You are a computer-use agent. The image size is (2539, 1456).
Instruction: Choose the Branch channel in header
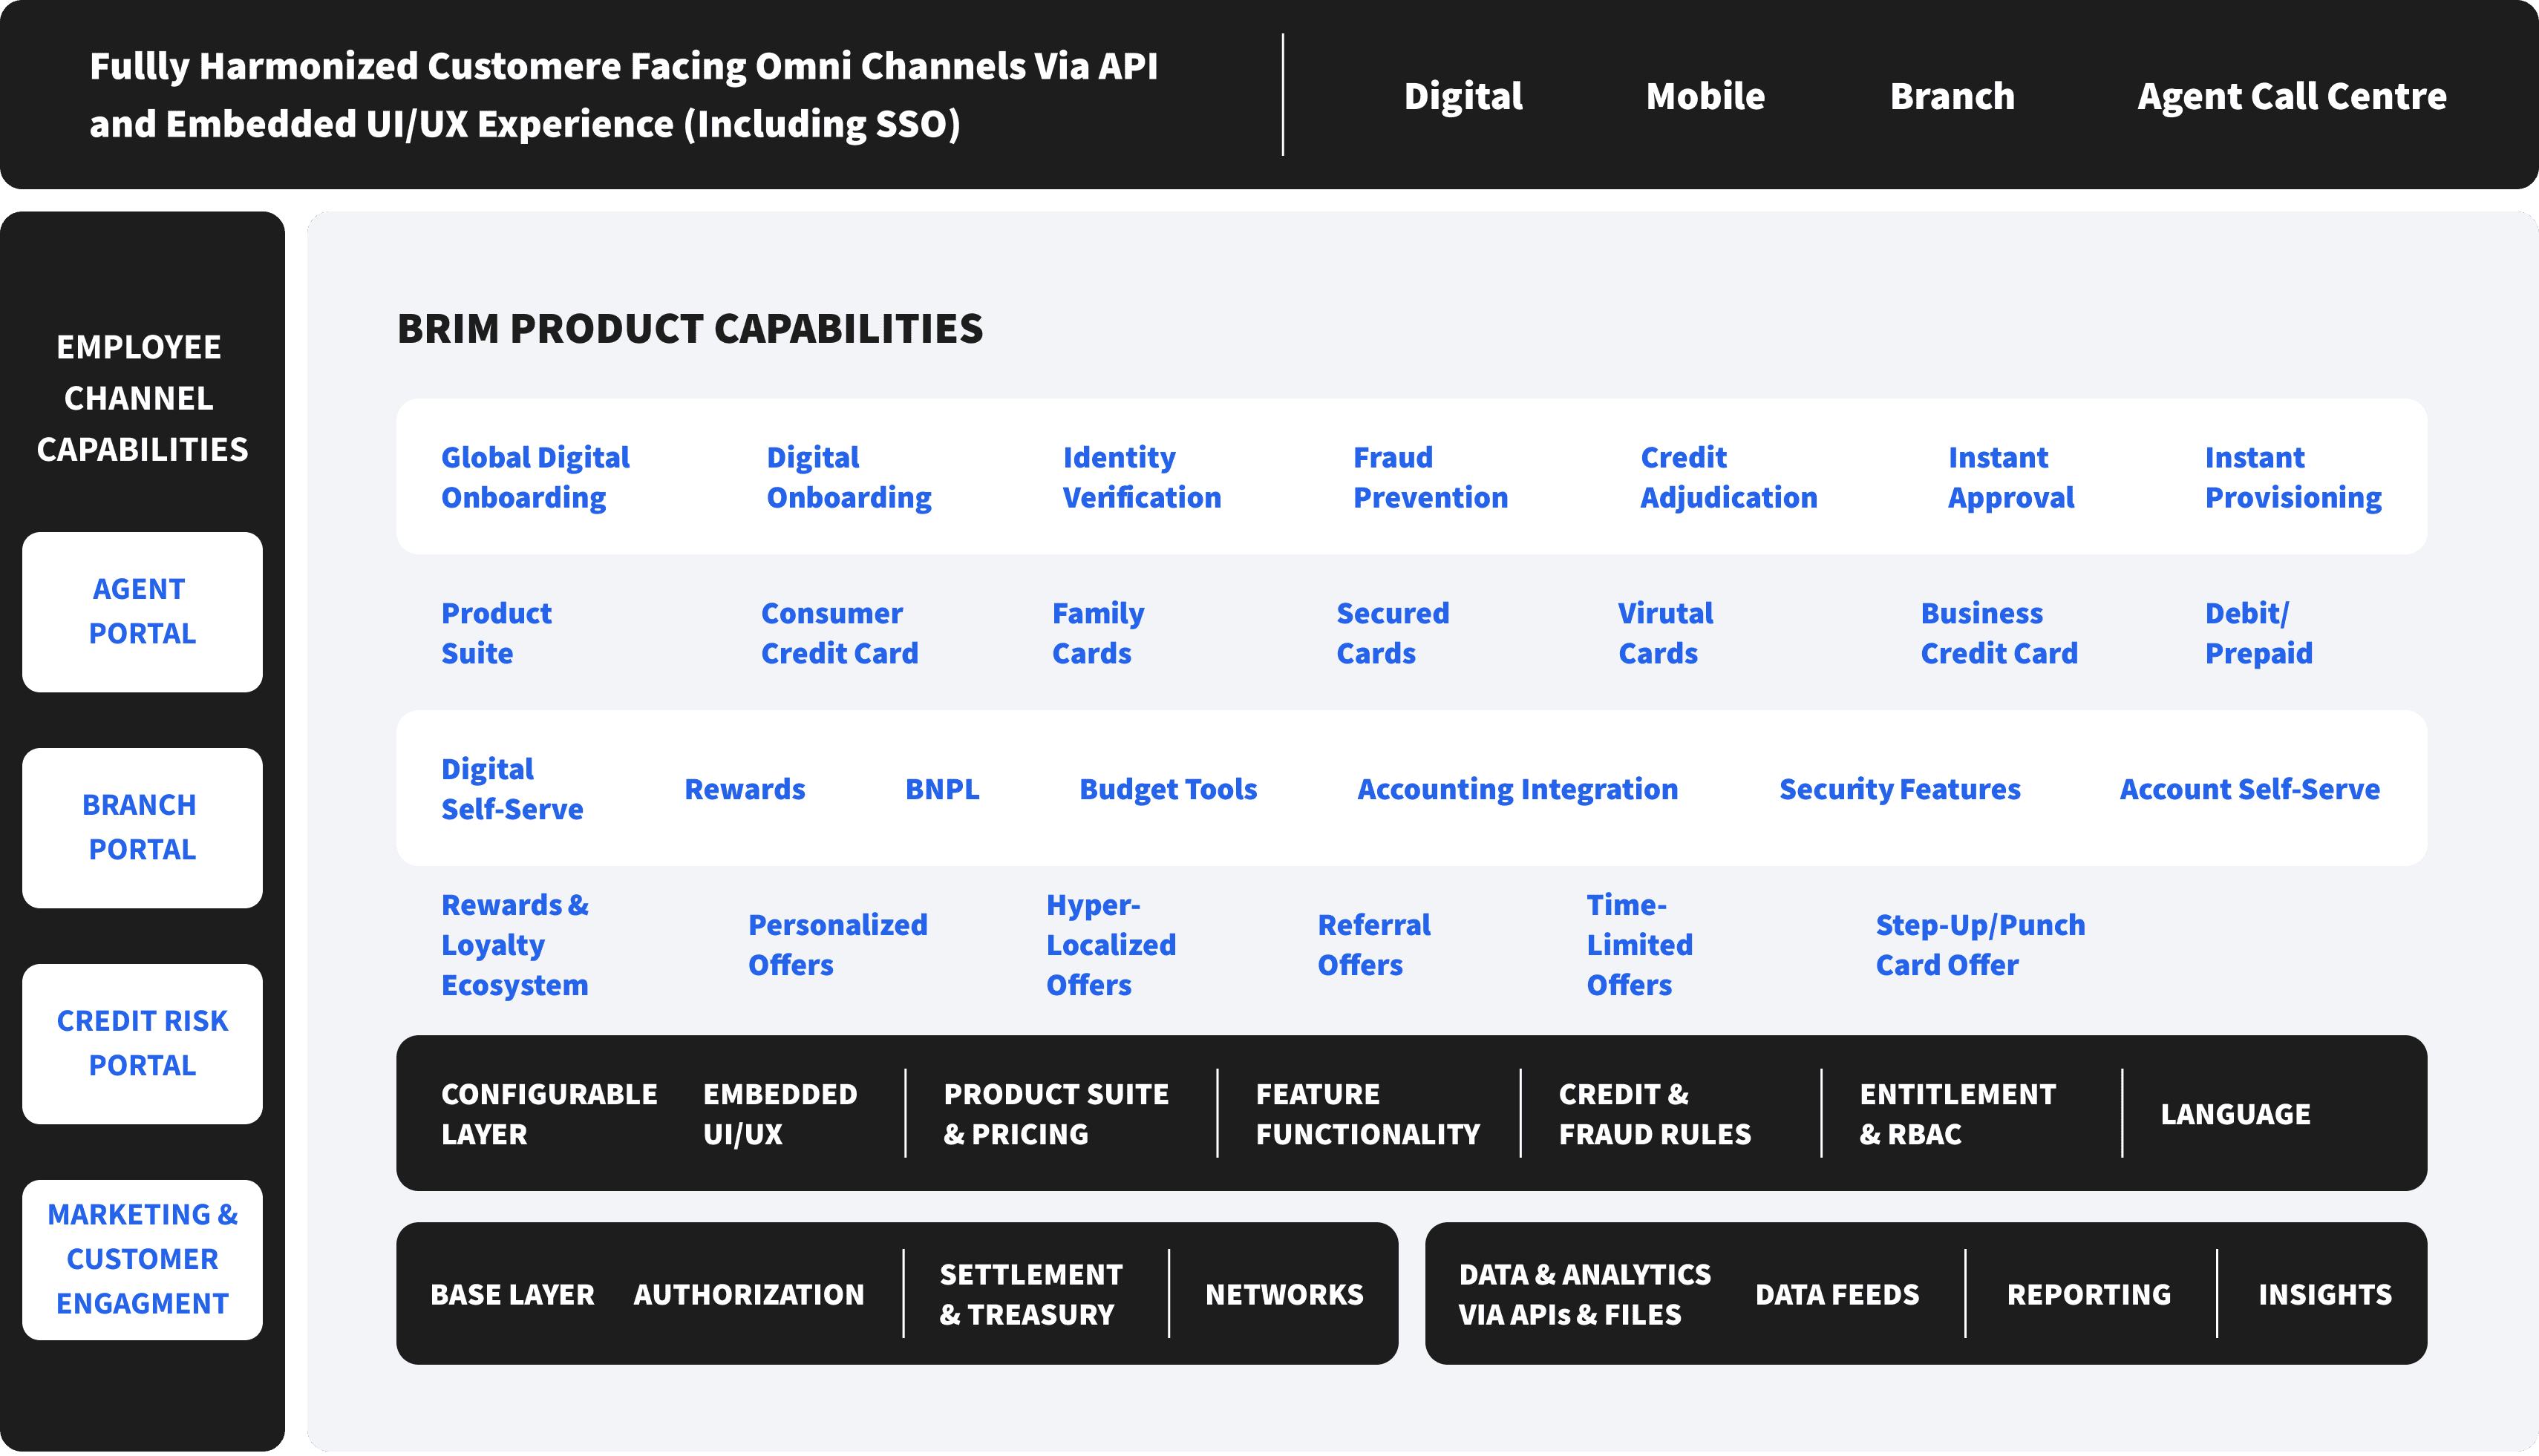coord(1952,96)
